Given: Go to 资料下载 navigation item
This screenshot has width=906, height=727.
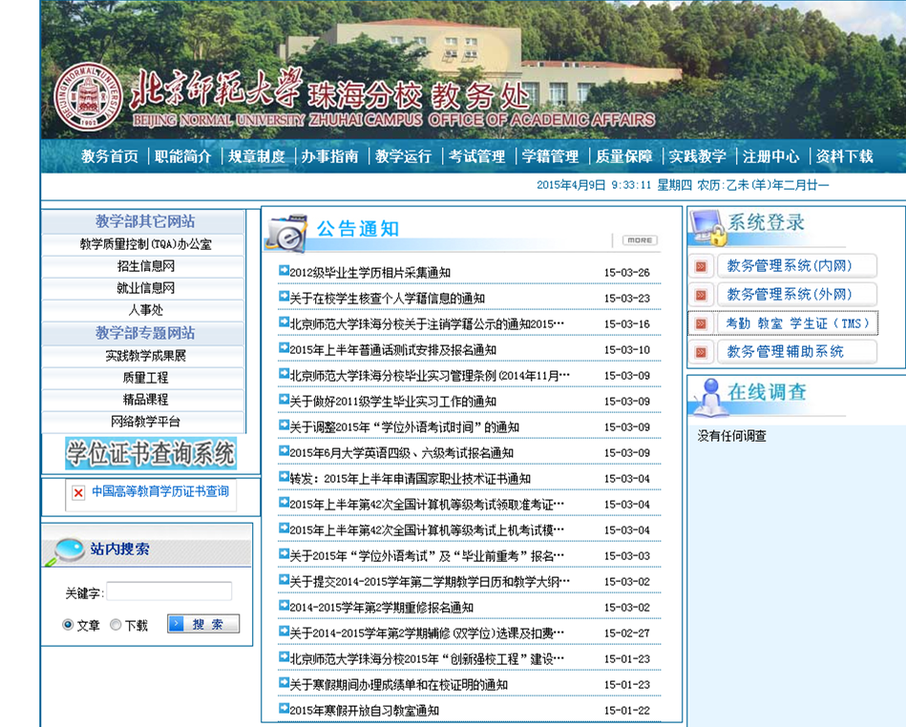Looking at the screenshot, I should (x=844, y=156).
